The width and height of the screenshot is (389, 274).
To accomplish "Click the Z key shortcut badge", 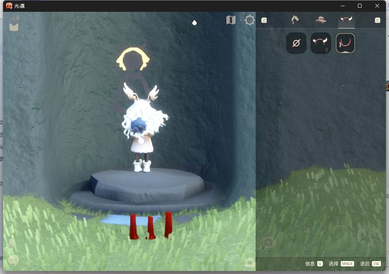I will click(x=264, y=21).
